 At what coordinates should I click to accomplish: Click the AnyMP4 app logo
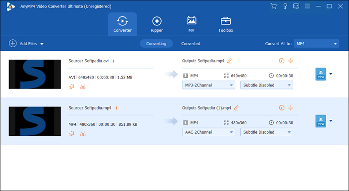tap(10, 6)
